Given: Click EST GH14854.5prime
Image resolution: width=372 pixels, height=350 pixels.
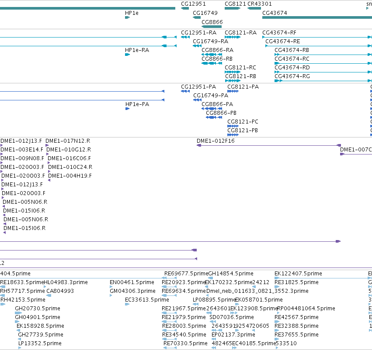Looking at the screenshot, I should pos(231,274).
